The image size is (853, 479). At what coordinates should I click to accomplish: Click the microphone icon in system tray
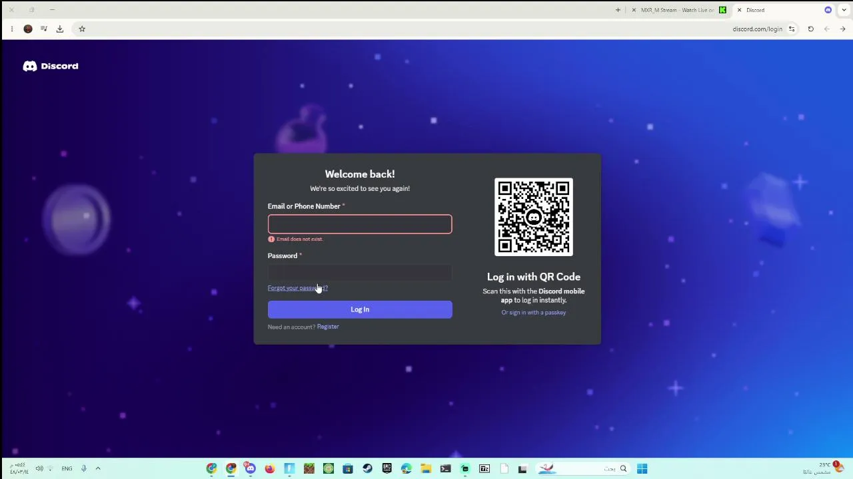pyautogui.click(x=84, y=468)
